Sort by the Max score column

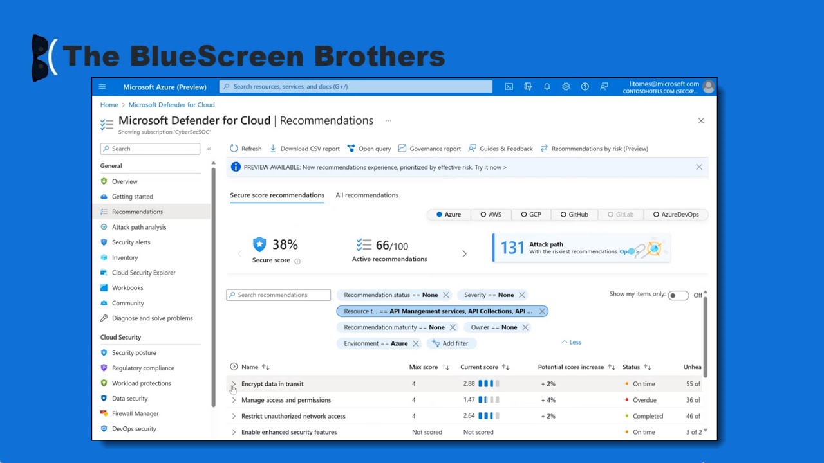tap(429, 367)
